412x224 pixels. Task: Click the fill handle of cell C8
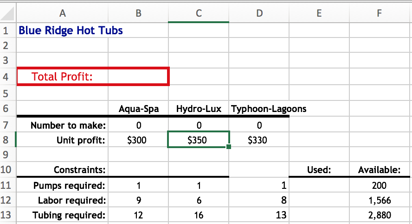pos(229,147)
